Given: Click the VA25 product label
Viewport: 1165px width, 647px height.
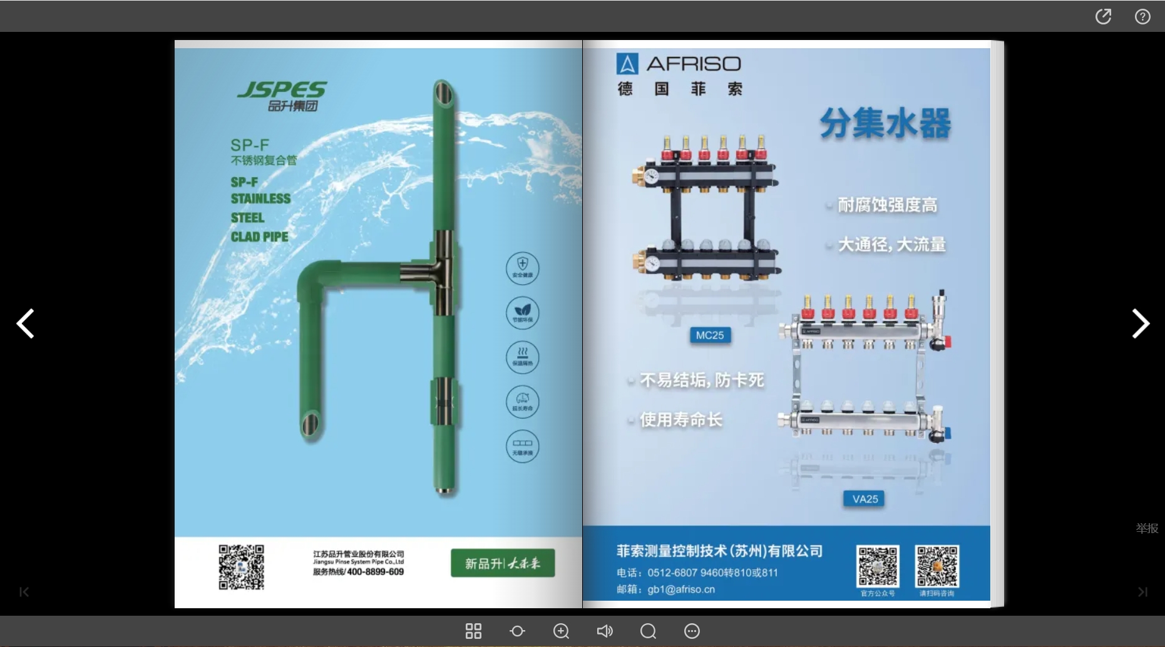Looking at the screenshot, I should [865, 499].
